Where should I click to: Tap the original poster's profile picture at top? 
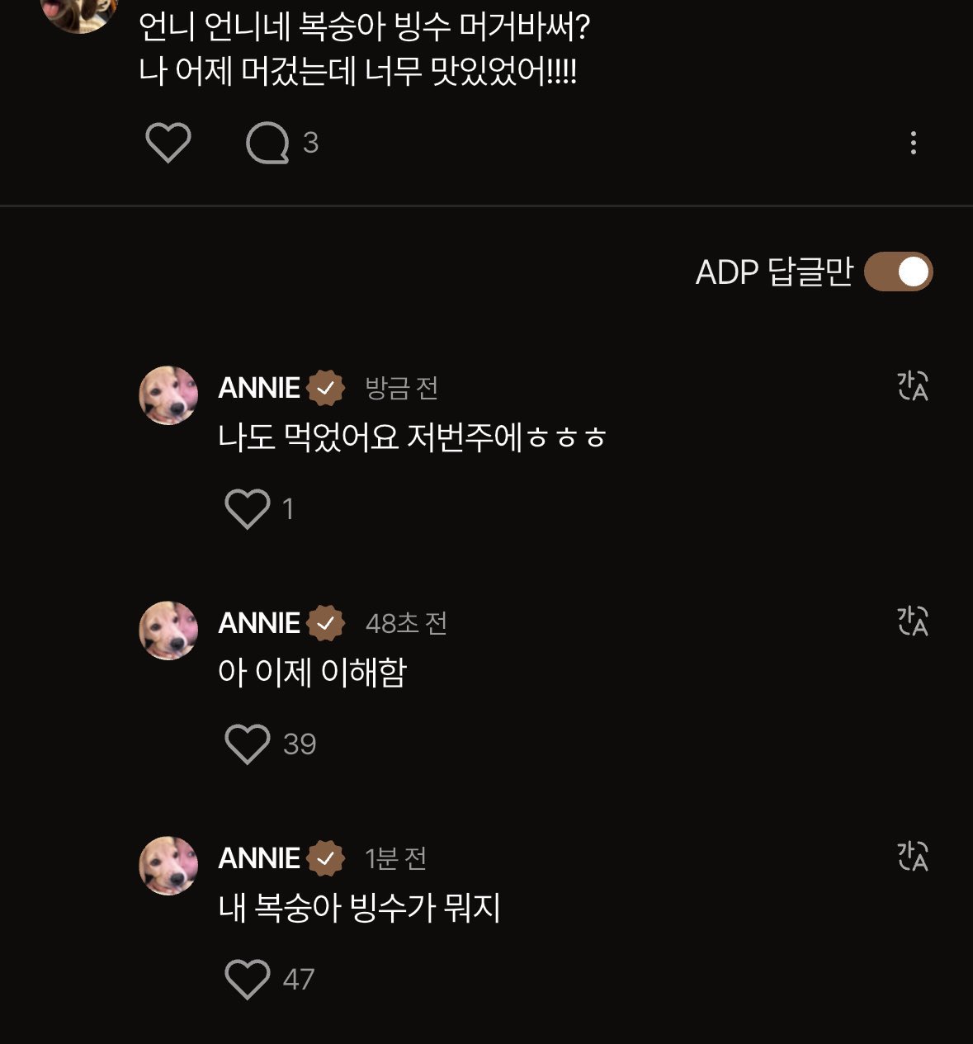(x=79, y=12)
